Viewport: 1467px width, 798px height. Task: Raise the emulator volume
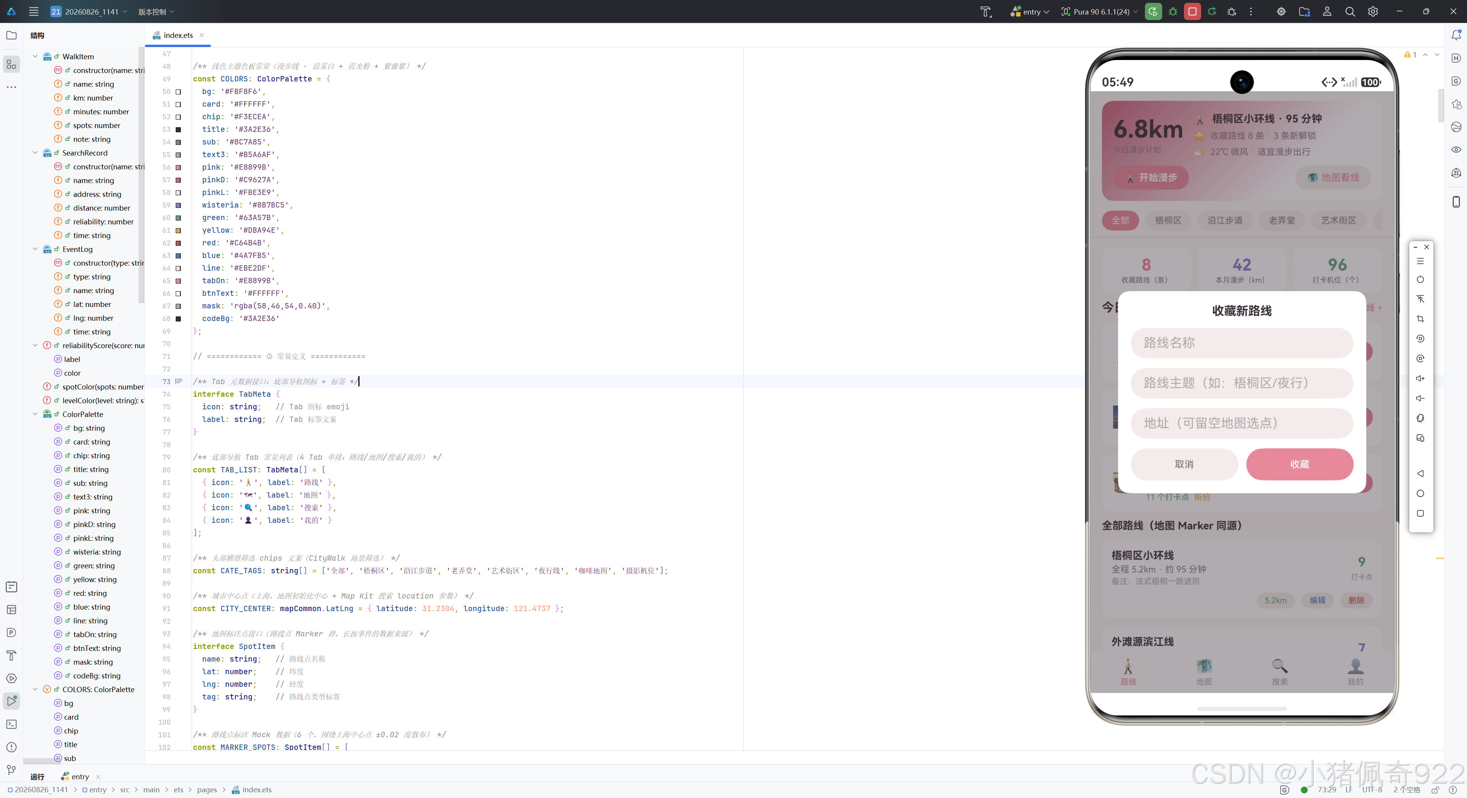point(1420,379)
